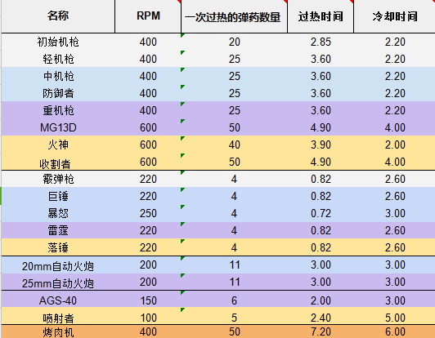Image resolution: width=435 pixels, height=338 pixels.
Task: Click cooldown 2.00 in 火神 row
Action: click(x=394, y=145)
